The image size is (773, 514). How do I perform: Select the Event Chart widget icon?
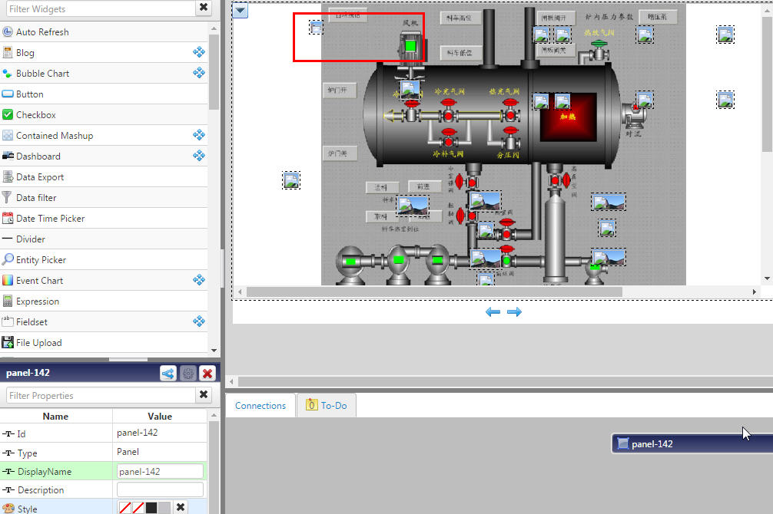pyautogui.click(x=8, y=280)
